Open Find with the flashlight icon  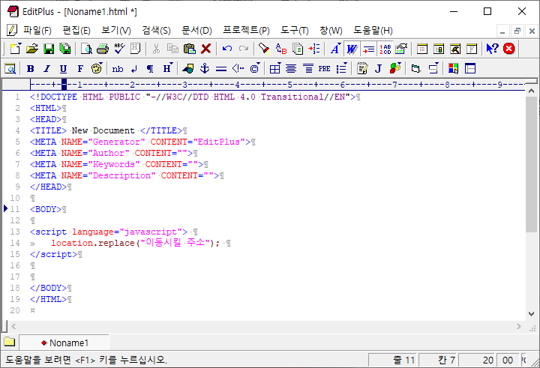coord(264,49)
